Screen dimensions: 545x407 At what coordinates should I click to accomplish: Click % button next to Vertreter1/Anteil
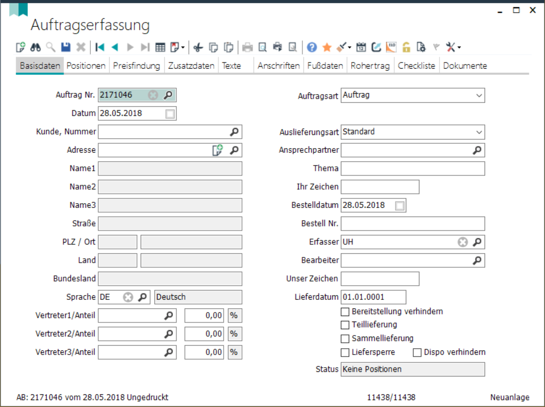pyautogui.click(x=235, y=316)
